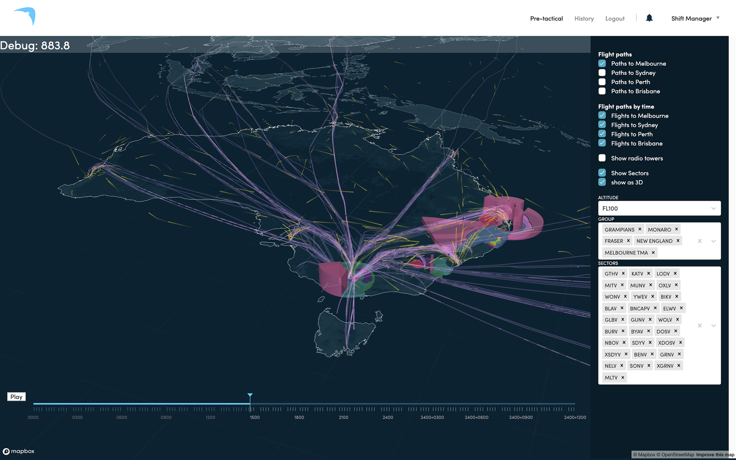Toggle Show radio towers checkbox
Viewport: 736px width, 460px height.
coord(602,158)
